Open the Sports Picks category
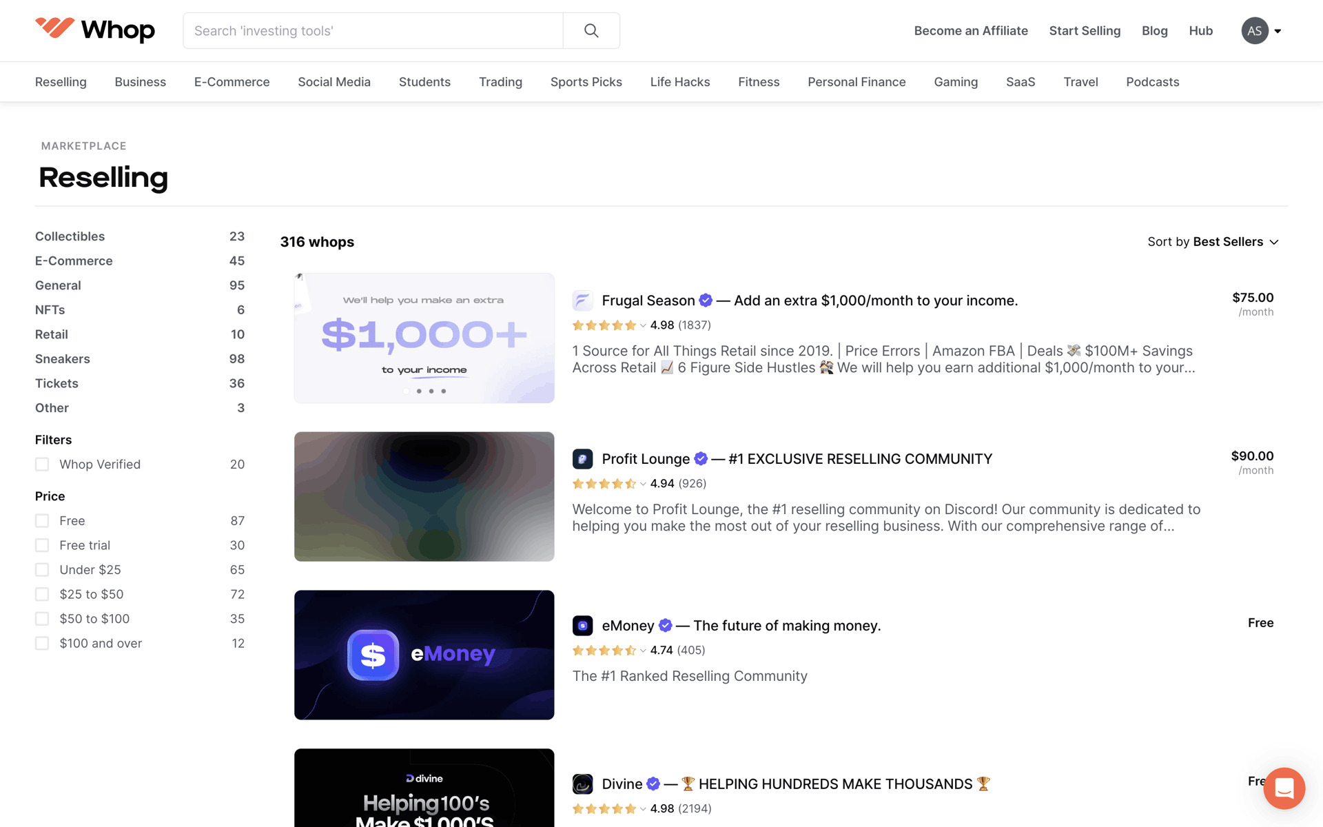 tap(586, 82)
